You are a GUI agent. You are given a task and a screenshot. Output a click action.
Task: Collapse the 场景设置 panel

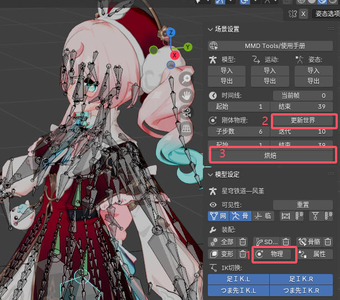tap(210, 29)
